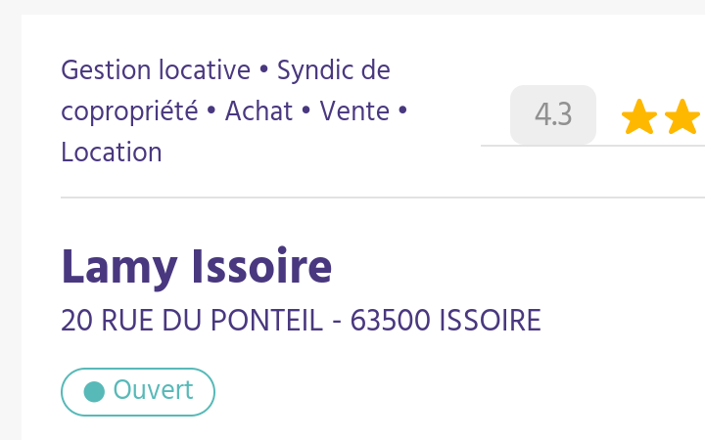705x440 pixels.
Task: Click the word copropriété in services list
Action: click(x=129, y=111)
